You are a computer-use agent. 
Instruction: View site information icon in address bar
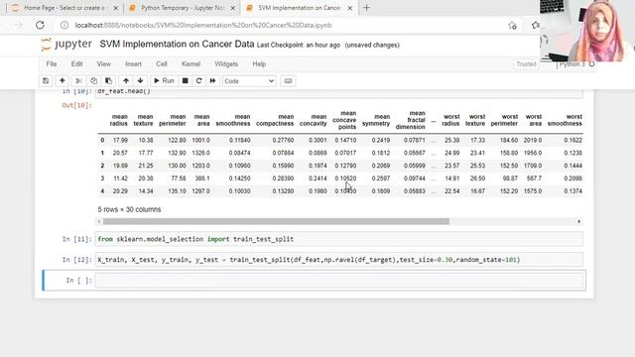tap(64, 25)
